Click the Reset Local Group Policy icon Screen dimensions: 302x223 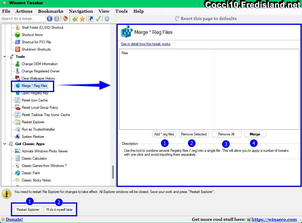tap(18, 108)
